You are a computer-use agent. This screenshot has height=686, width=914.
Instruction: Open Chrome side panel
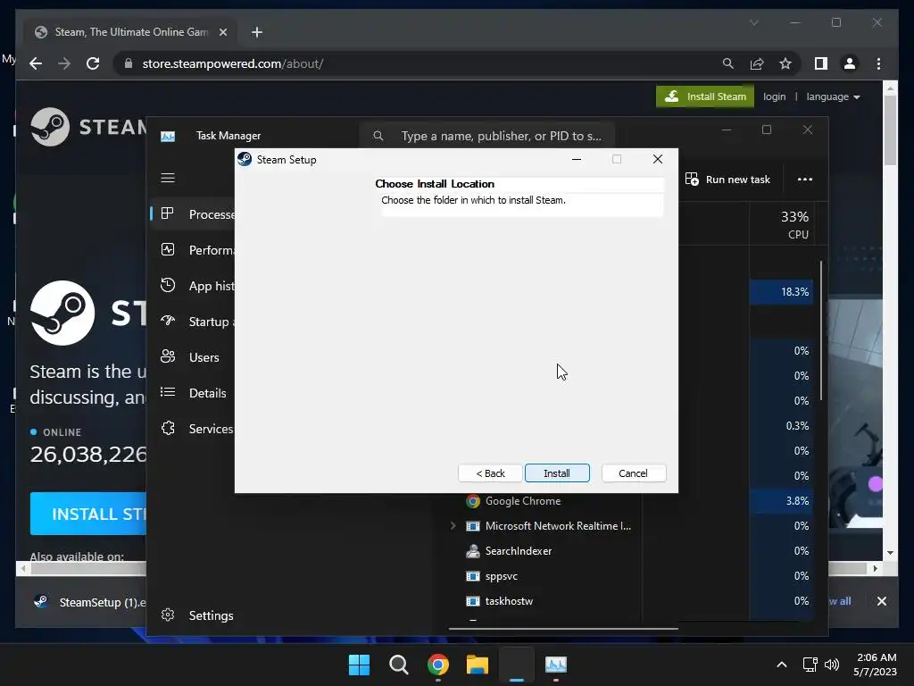(821, 63)
